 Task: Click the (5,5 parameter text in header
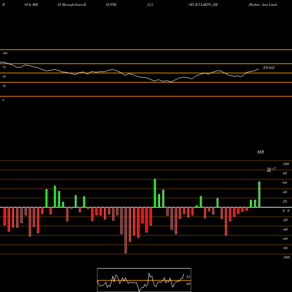pos(150,5)
